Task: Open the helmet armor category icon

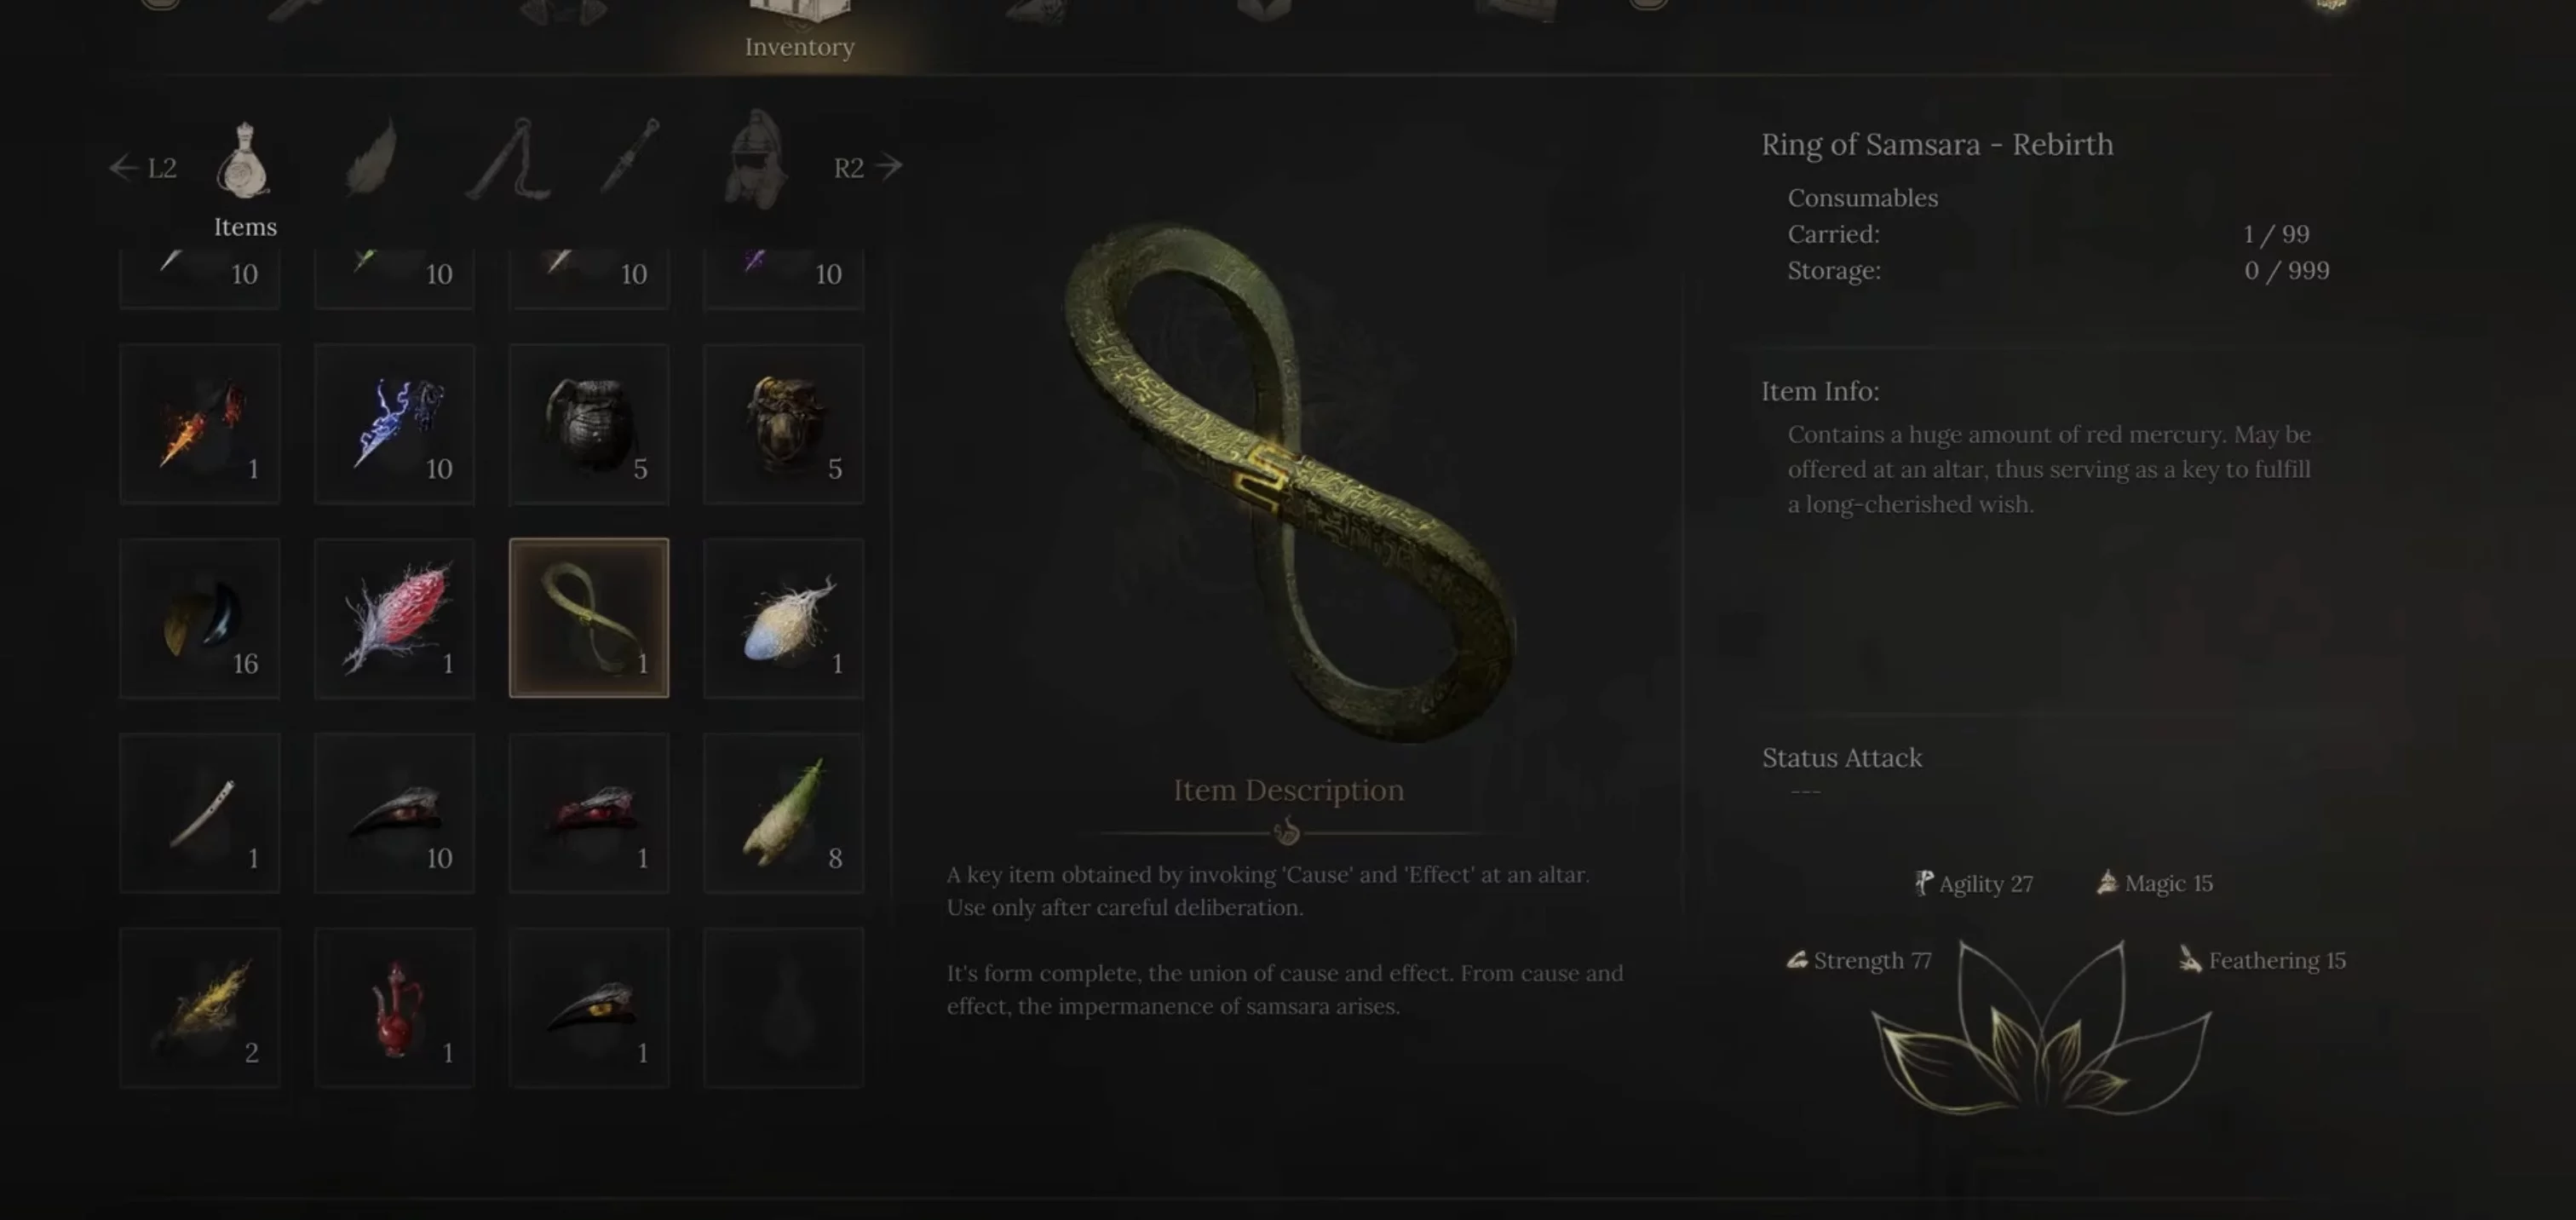Action: (x=756, y=159)
